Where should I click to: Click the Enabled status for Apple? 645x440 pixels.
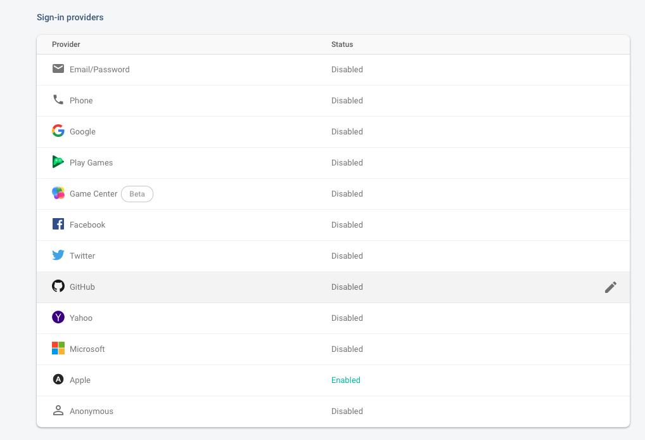pyautogui.click(x=345, y=380)
